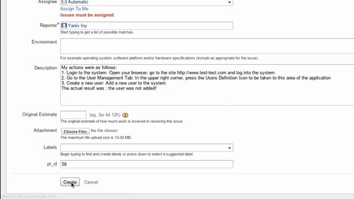354x199 pixels.
Task: Click 'Start typing to get a list' hint
Action: click(x=97, y=32)
